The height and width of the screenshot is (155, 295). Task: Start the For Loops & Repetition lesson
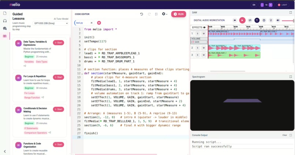59,77
